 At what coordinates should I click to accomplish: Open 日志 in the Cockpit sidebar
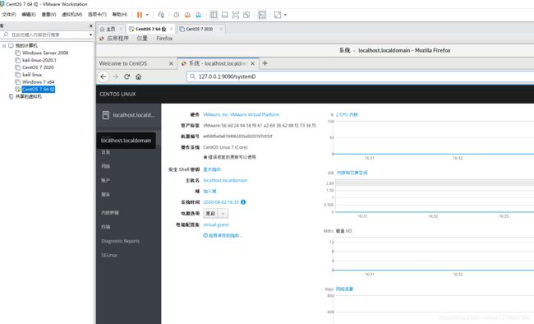pyautogui.click(x=106, y=152)
